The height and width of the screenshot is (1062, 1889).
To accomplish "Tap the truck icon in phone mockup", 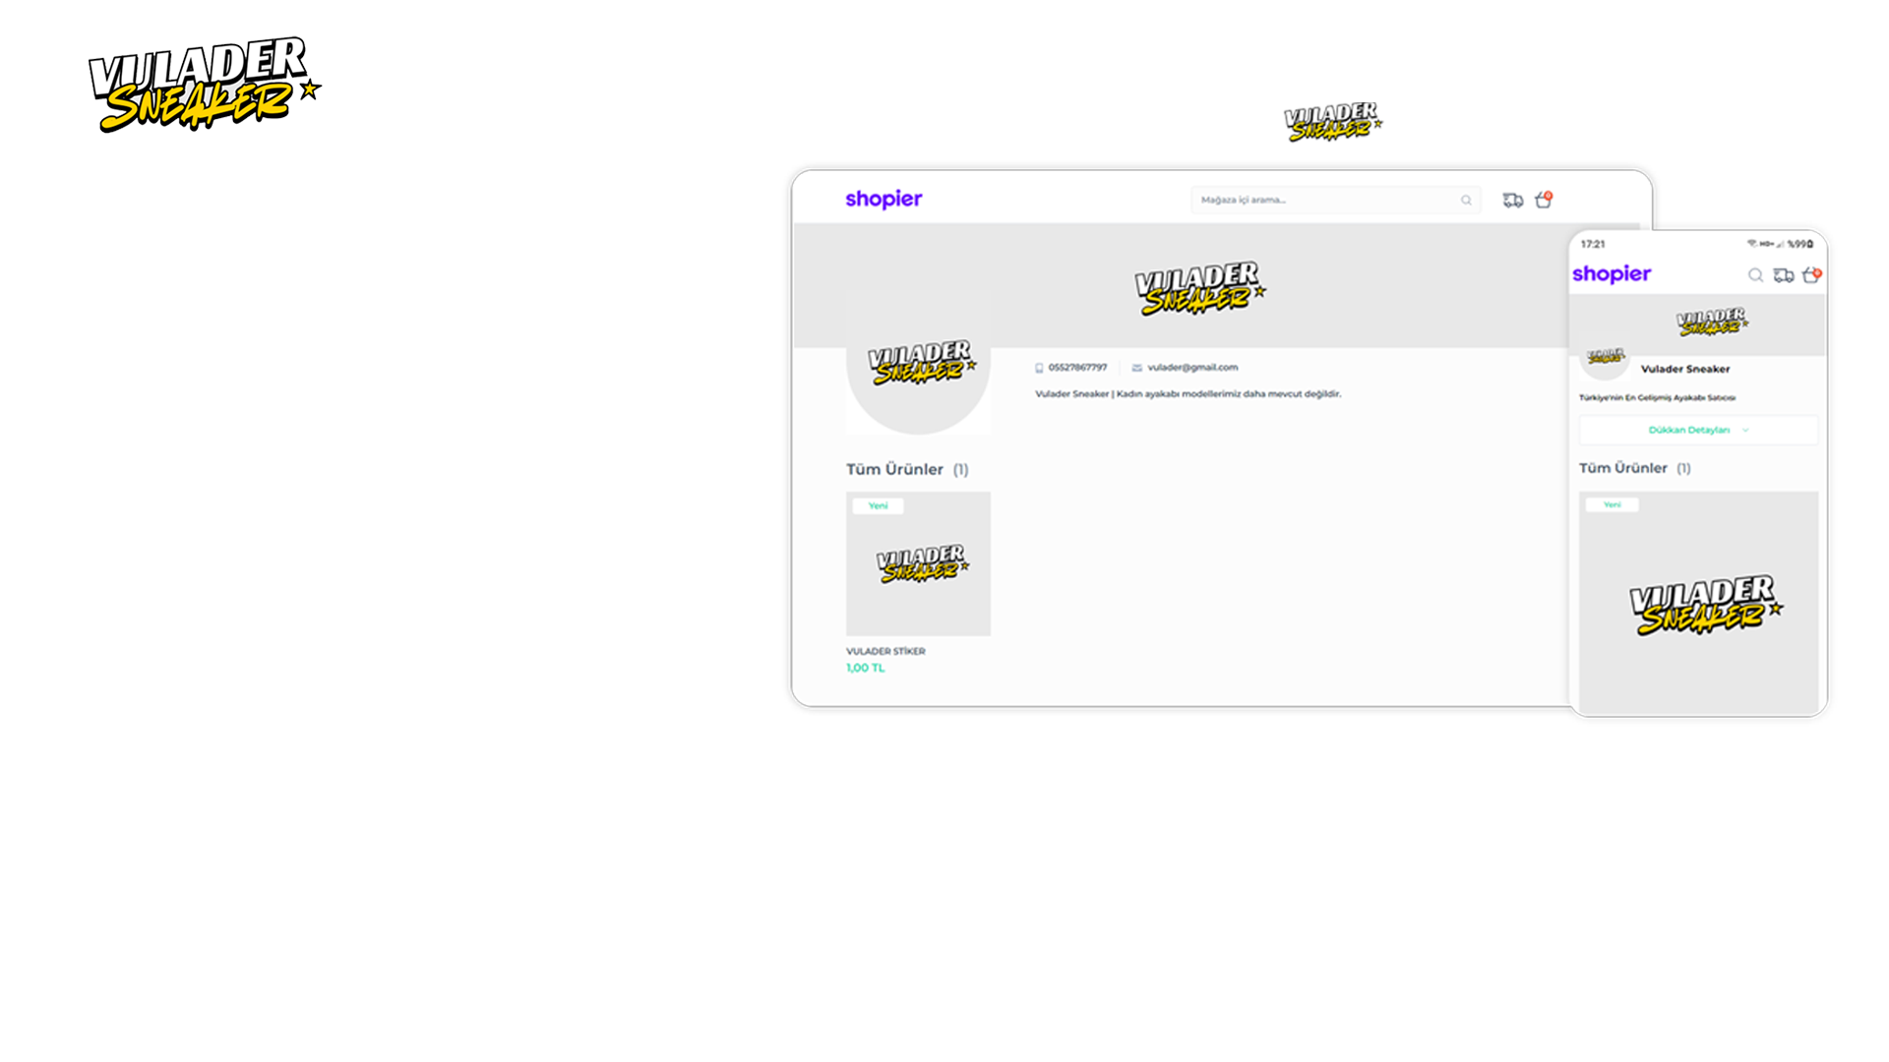I will tap(1784, 275).
